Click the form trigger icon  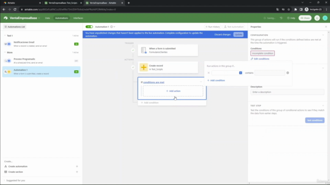tap(144, 50)
